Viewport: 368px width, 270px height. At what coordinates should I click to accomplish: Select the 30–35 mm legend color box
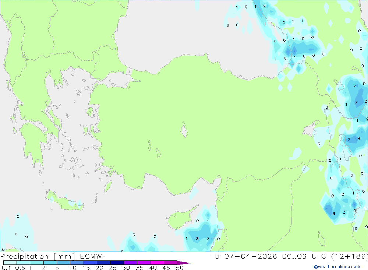pyautogui.click(x=130, y=263)
